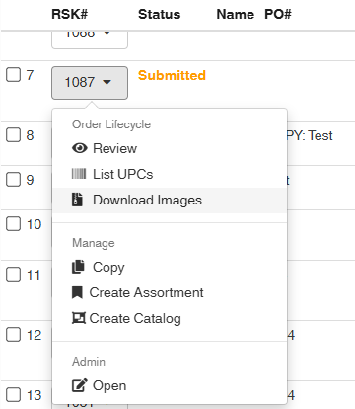Collapse the 1087 RSK dropdown
355x409 pixels.
(90, 83)
